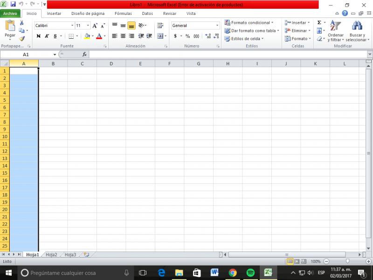Apply percent style to the cell
The width and height of the screenshot is (373, 280).
tap(187, 36)
